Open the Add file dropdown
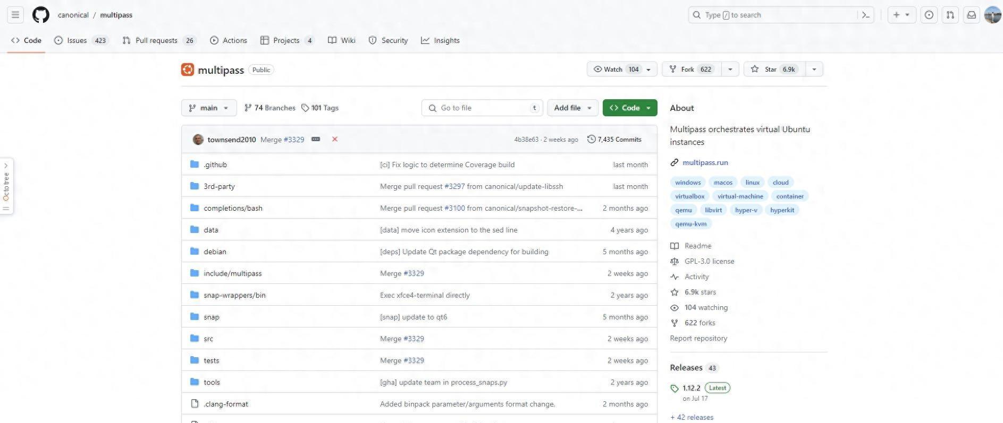Viewport: 1003px width, 423px height. [572, 108]
